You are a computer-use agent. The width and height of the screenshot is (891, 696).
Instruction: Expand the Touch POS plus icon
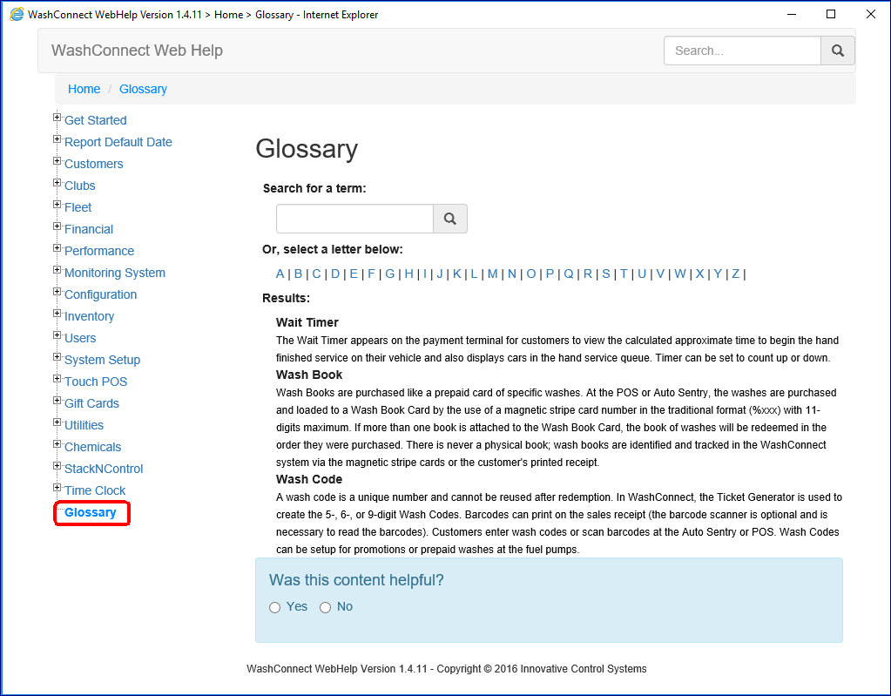tap(57, 379)
